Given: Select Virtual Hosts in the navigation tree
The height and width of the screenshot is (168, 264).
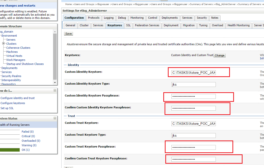Looking at the screenshot, I should point(14,56).
